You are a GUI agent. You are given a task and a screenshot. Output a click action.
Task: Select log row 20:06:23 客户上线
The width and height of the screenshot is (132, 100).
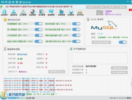tap(29, 78)
